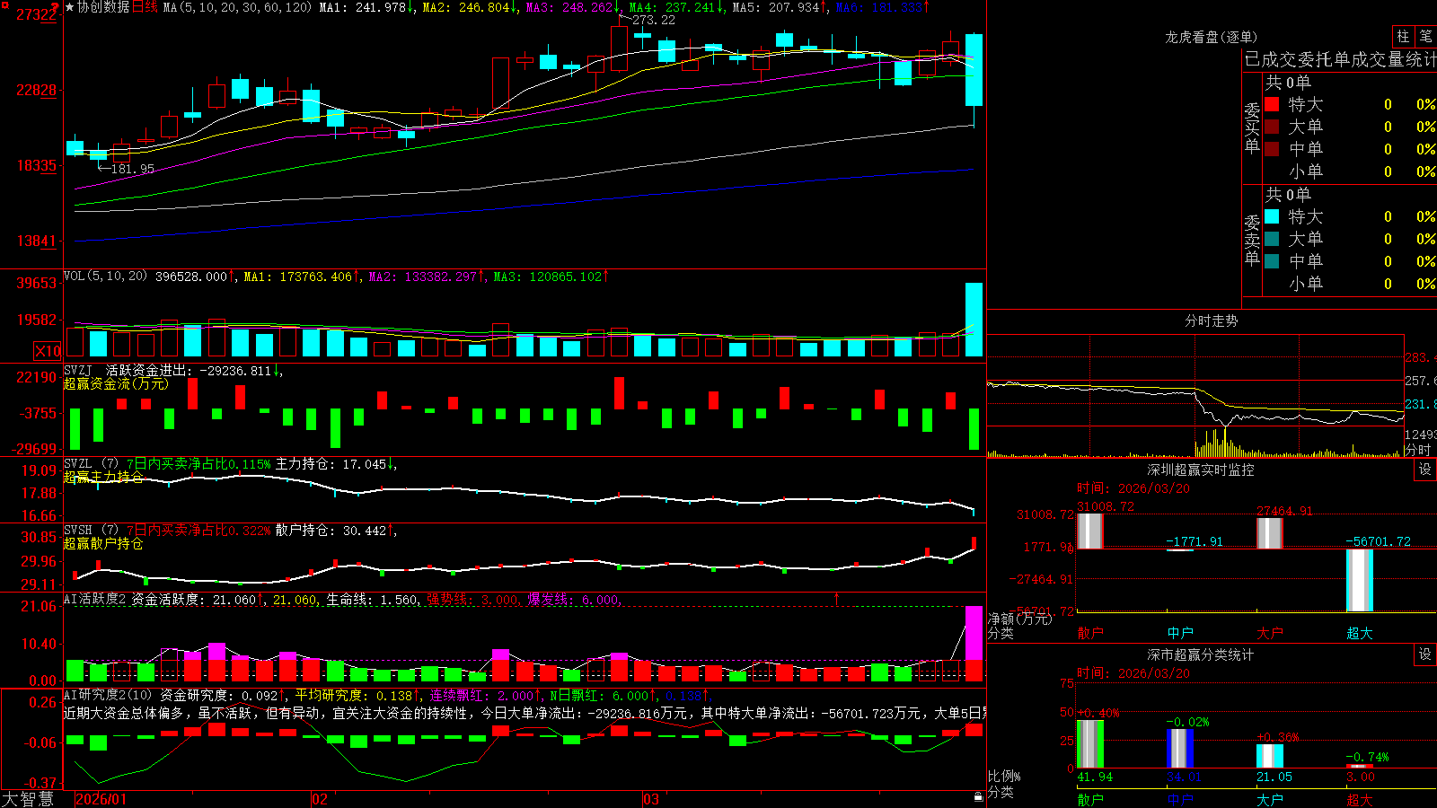Click the 日线 period label
Viewport: 1437px width, 808px height.
[x=145, y=7]
